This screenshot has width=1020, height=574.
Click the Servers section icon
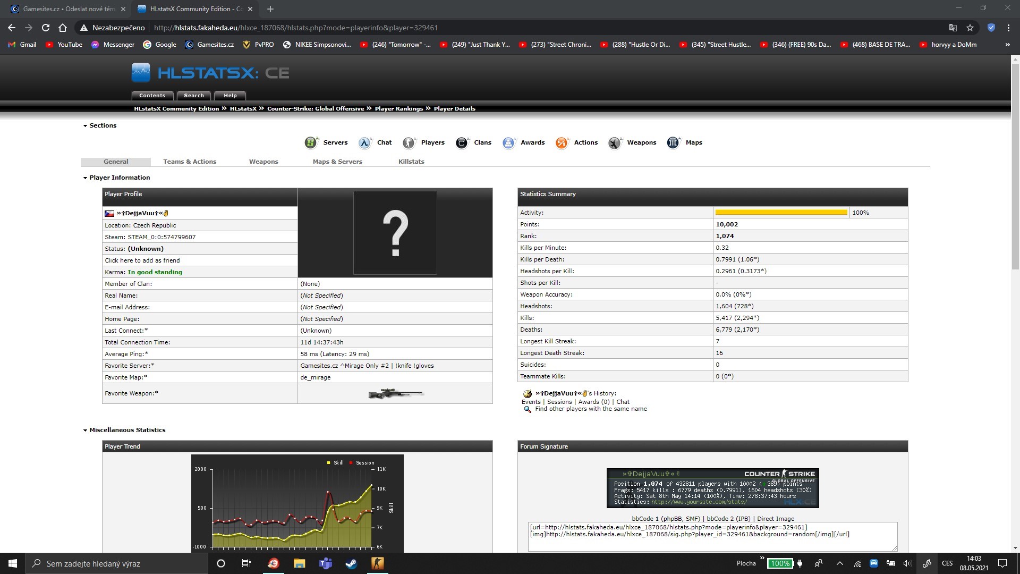point(311,142)
